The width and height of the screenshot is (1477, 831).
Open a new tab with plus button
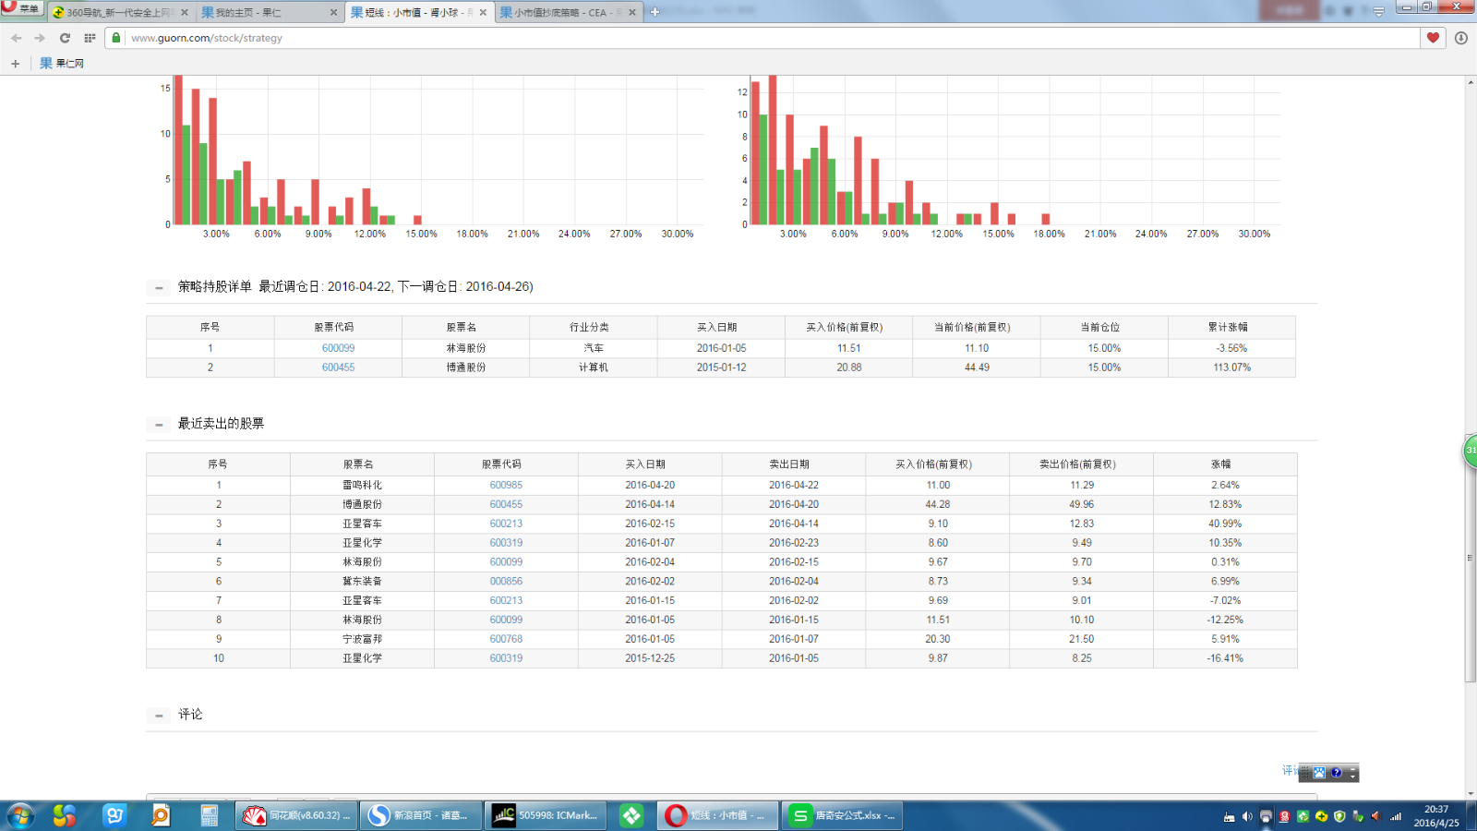(x=654, y=12)
